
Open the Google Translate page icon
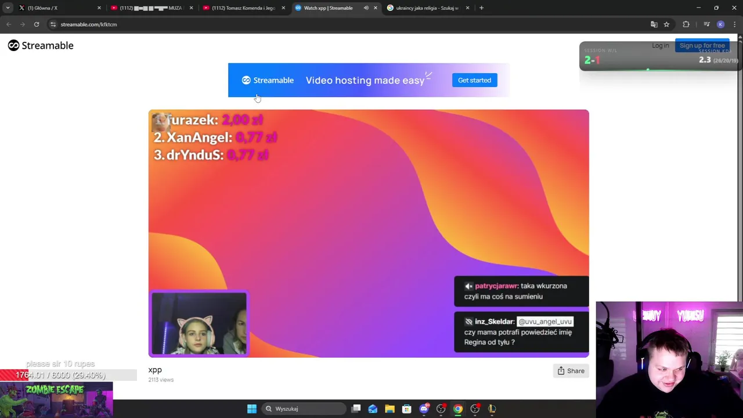pyautogui.click(x=654, y=24)
